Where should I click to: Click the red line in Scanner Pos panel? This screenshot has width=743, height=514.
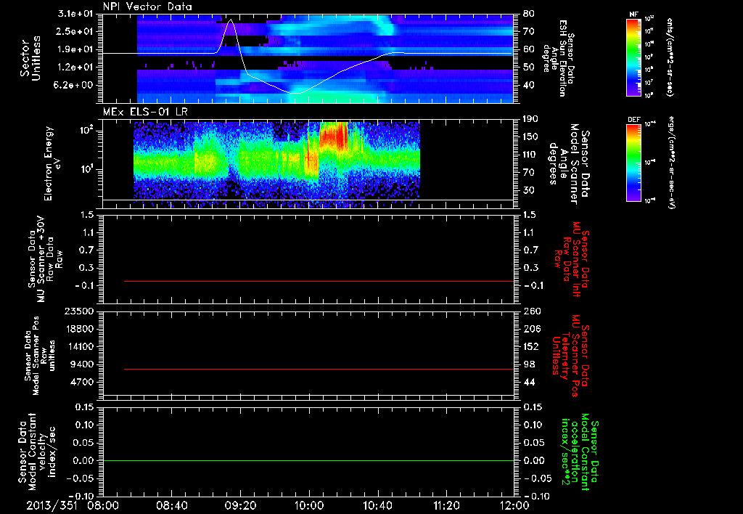click(319, 369)
